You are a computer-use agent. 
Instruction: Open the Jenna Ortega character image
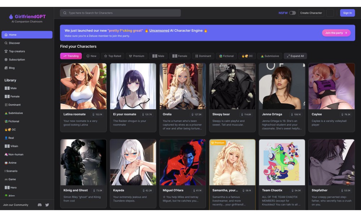[x=282, y=86]
